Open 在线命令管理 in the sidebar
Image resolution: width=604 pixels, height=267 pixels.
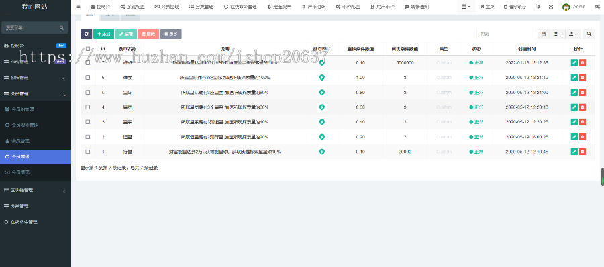click(x=36, y=222)
